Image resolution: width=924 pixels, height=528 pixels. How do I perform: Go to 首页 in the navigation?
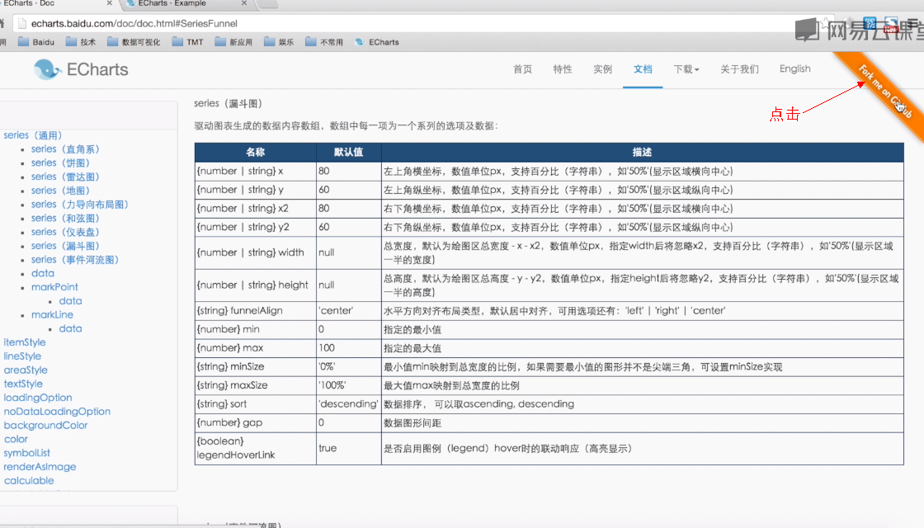(522, 69)
